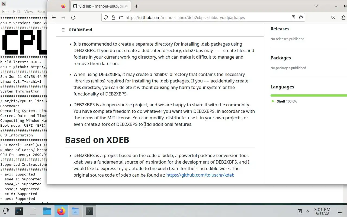The image size is (347, 217).
Task: Open the extensions puzzle icon
Action: coord(343,17)
